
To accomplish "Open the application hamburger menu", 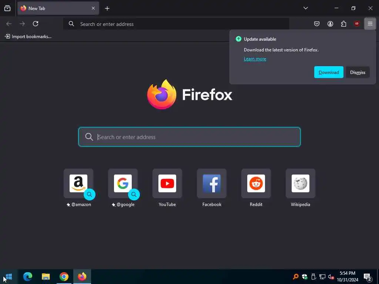I will [x=370, y=24].
